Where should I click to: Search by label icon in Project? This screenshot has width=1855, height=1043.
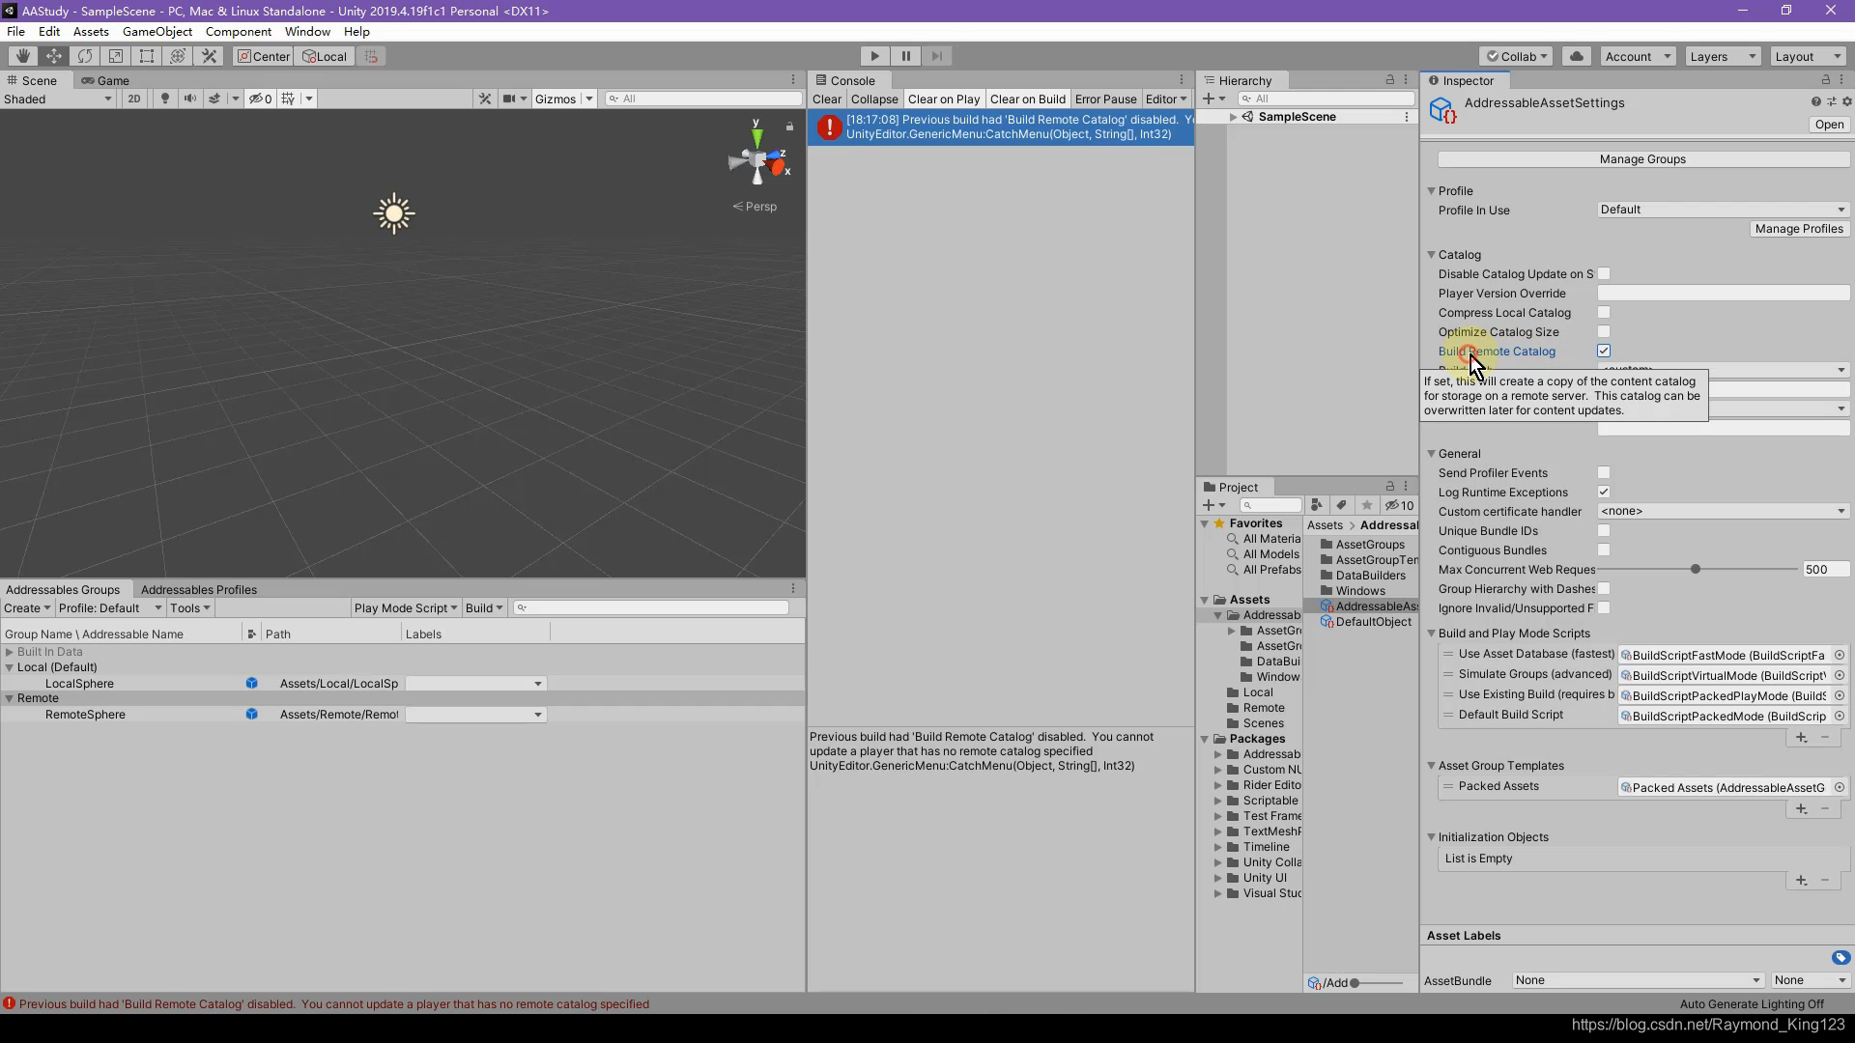tap(1341, 505)
